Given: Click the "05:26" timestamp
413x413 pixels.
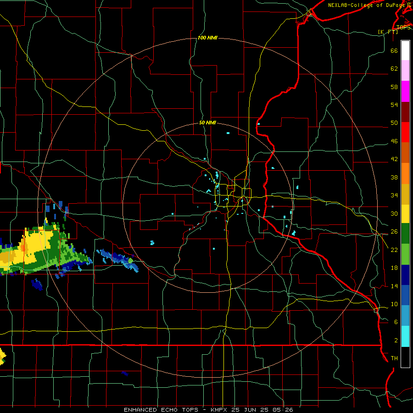Looking at the screenshot, I should [283, 410].
